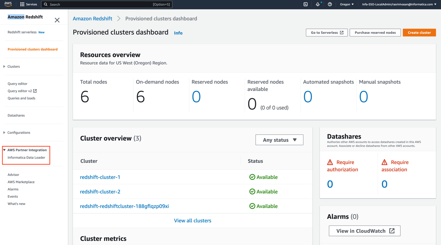Click the '(0 of 0 used)' text

tap(274, 108)
